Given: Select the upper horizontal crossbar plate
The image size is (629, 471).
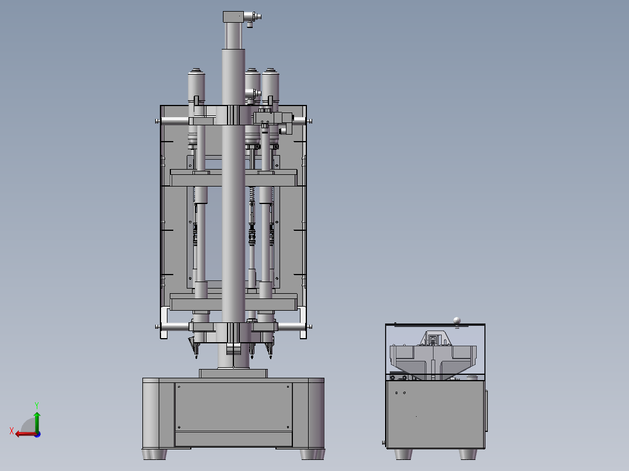Looking at the screenshot, I should pyautogui.click(x=233, y=178).
